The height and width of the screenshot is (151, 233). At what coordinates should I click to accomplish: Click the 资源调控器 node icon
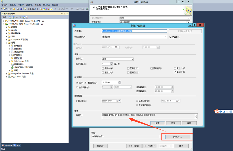point(12,52)
